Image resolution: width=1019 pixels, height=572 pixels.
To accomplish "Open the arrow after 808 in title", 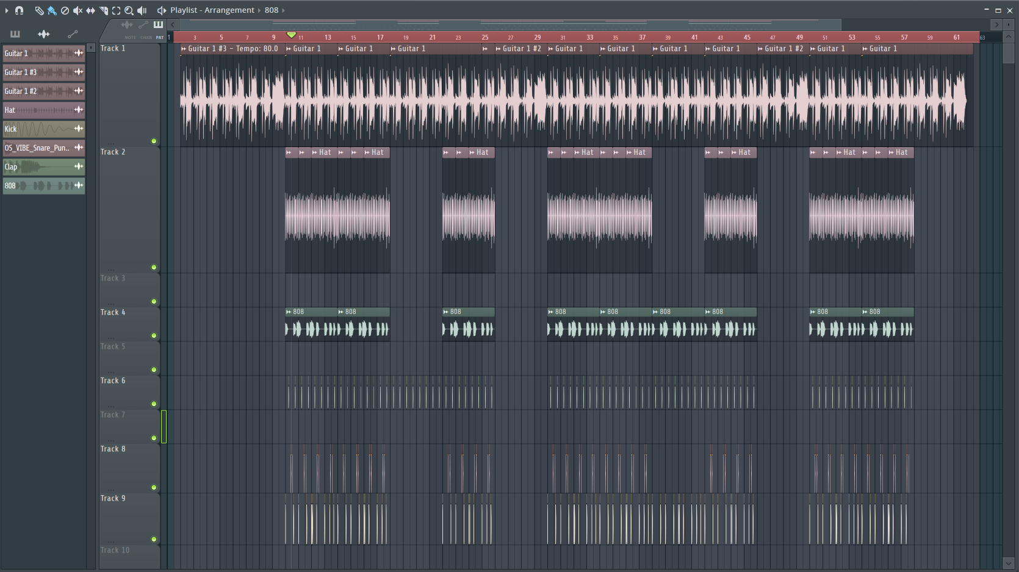I will (283, 10).
